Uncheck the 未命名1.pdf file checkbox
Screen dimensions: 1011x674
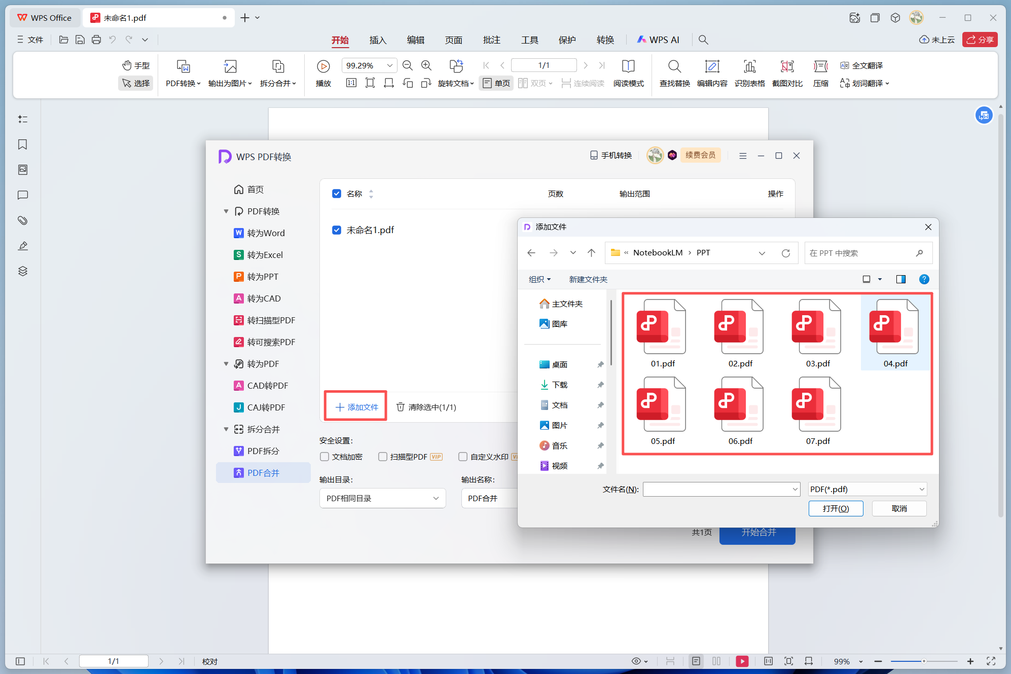coord(337,230)
